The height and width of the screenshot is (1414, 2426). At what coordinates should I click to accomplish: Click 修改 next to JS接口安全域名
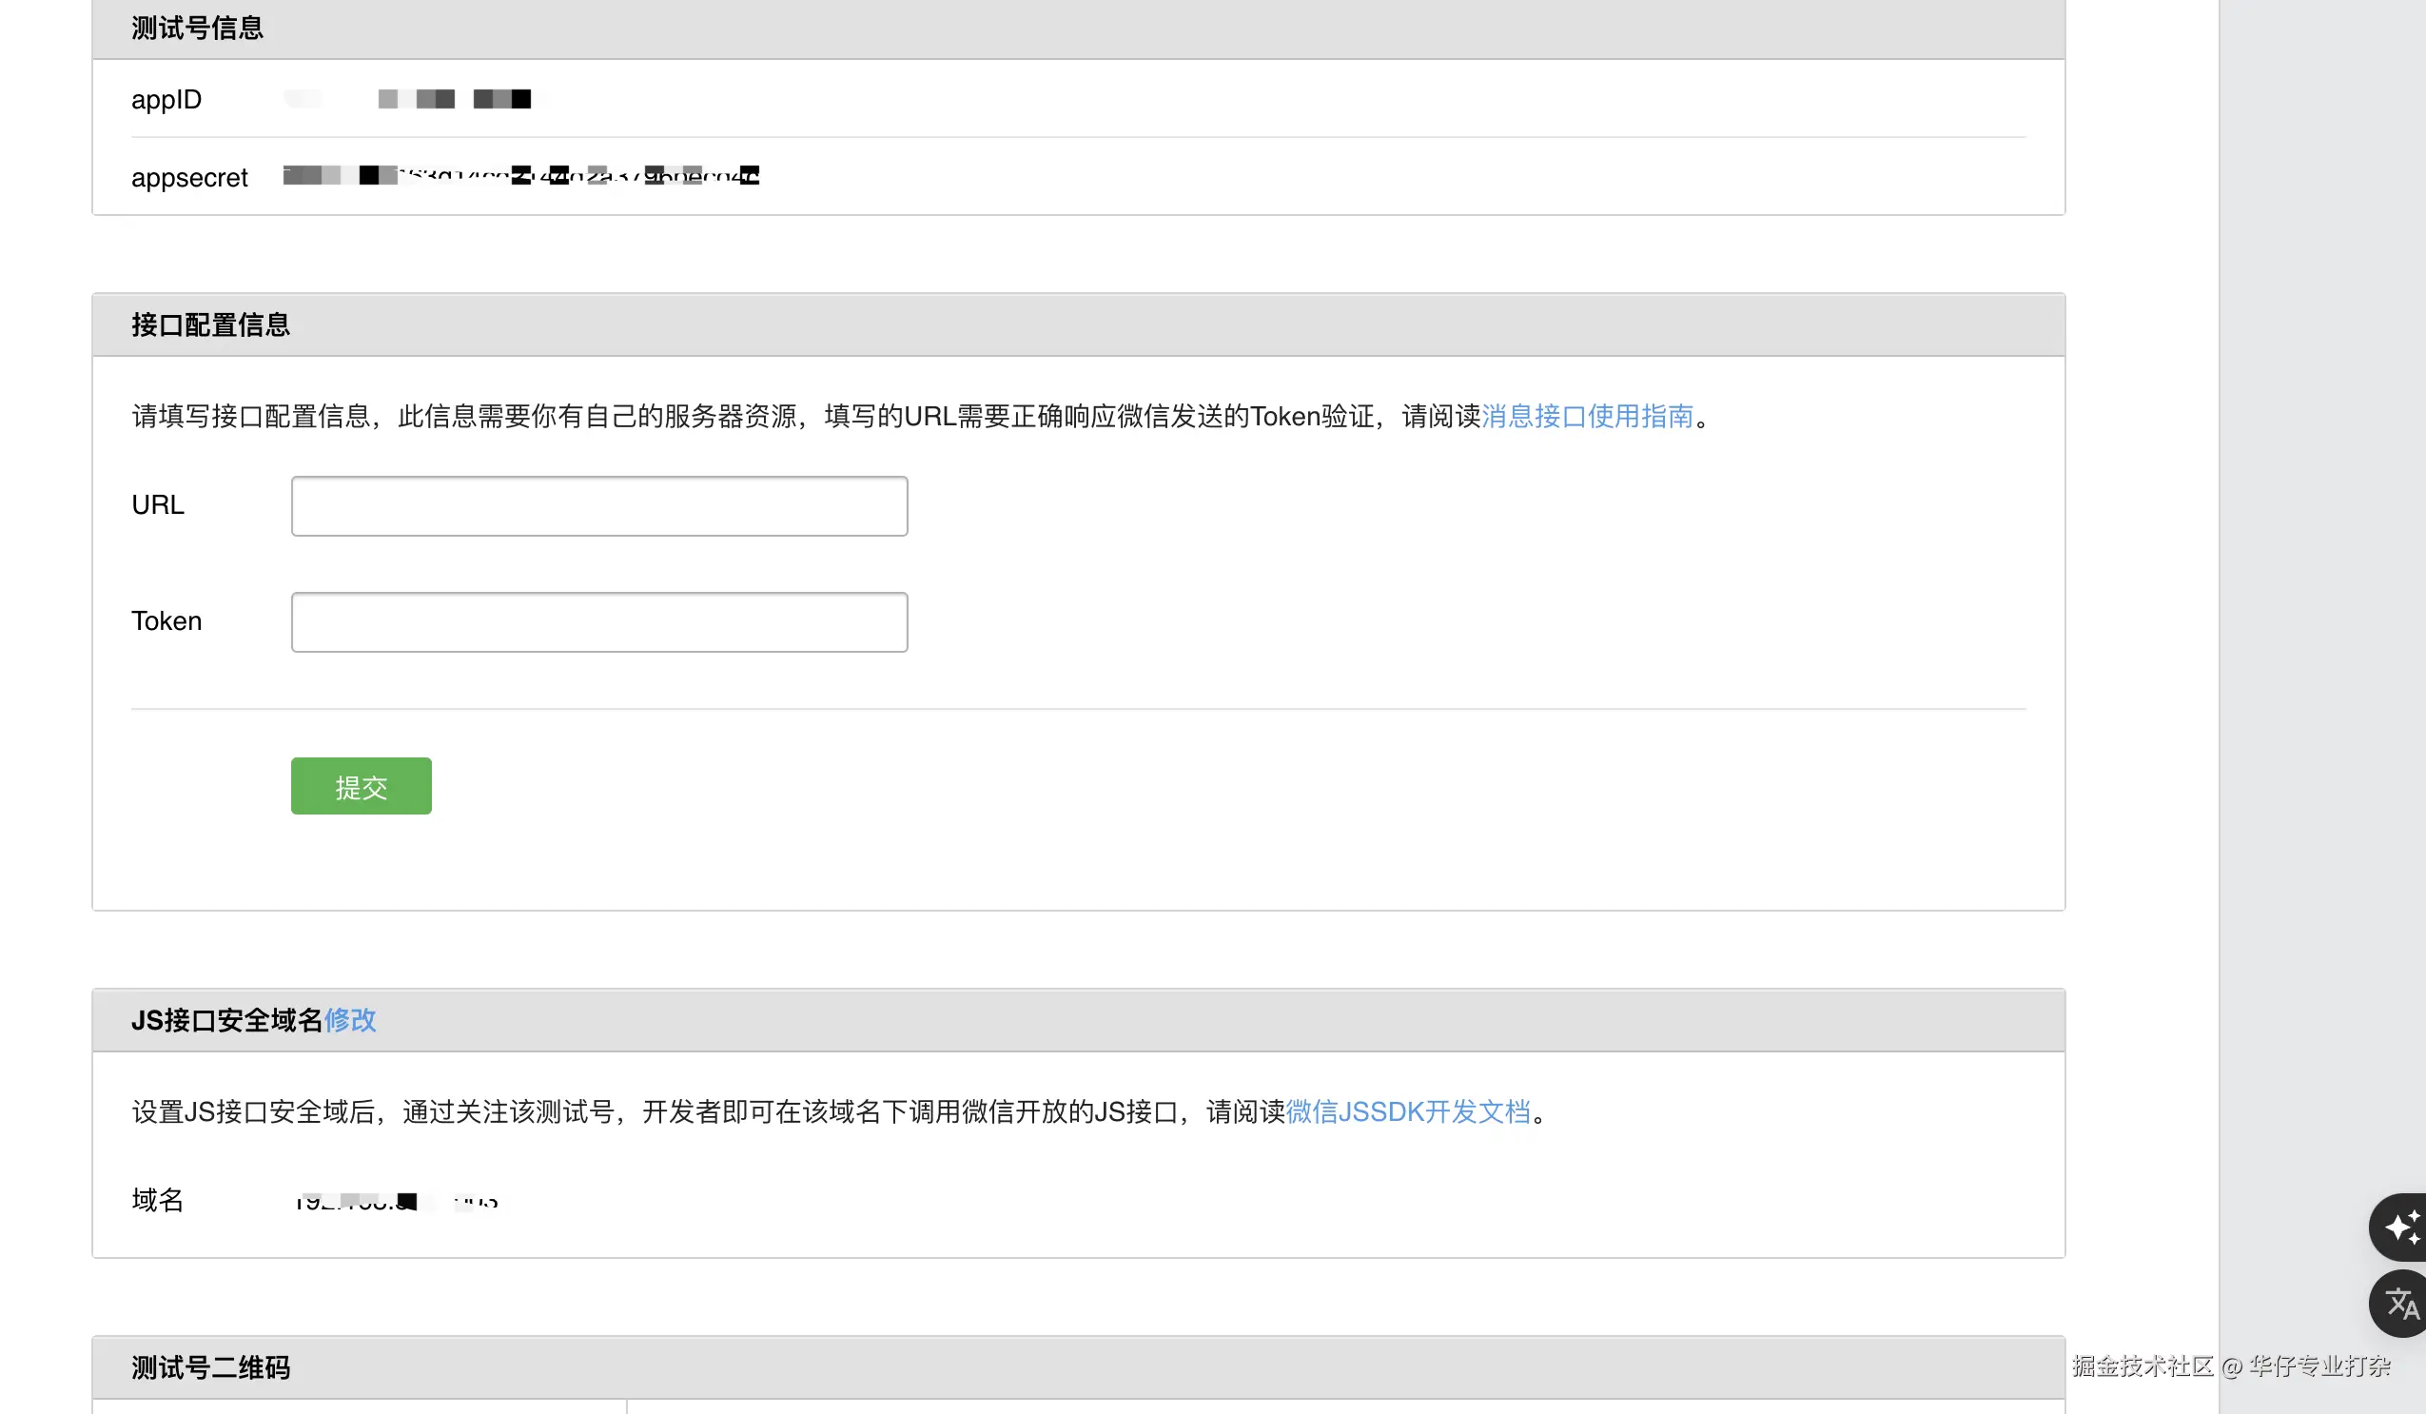(349, 1019)
